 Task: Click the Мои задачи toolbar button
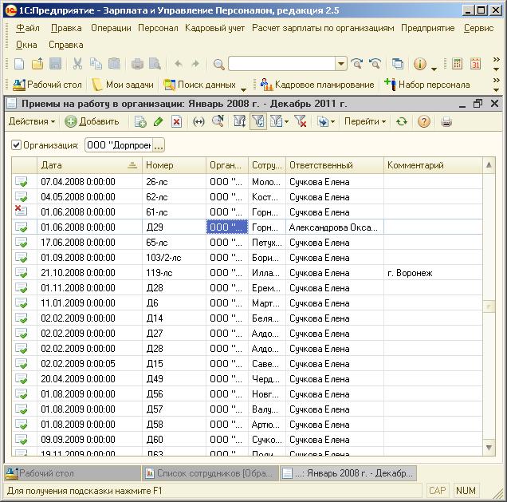point(122,85)
